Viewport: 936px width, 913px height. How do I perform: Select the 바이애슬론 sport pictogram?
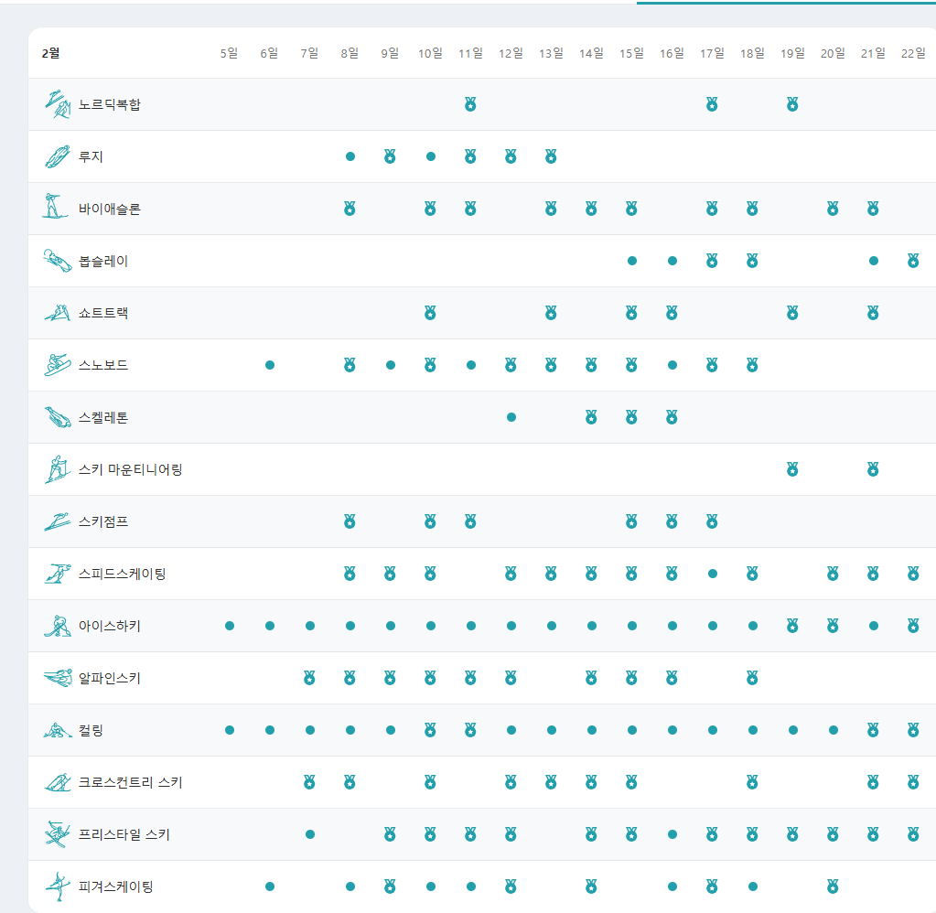pos(56,209)
